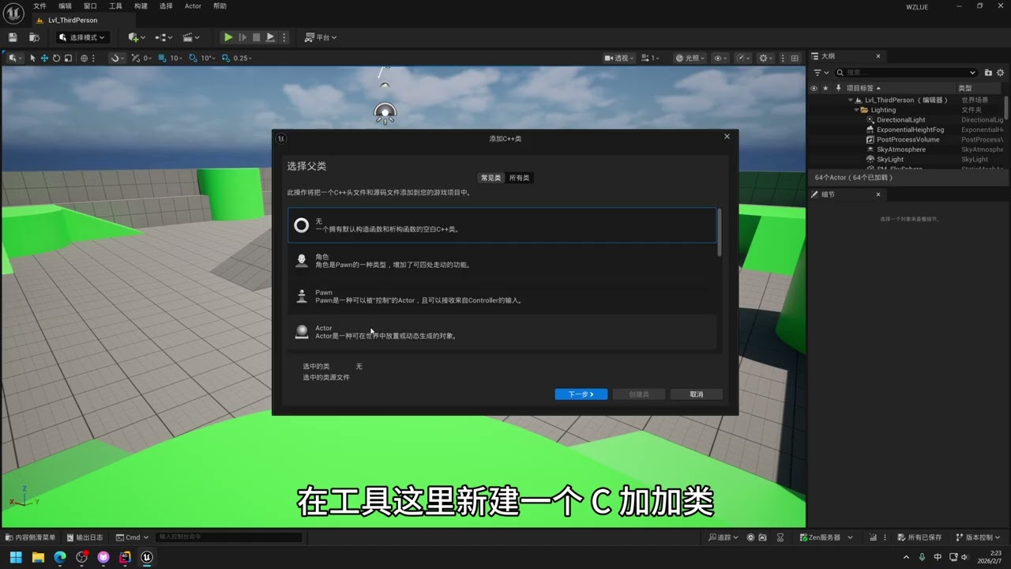Open the 工具 menu
This screenshot has width=1011, height=569.
click(115, 6)
